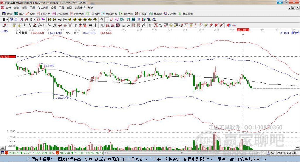Click the 日K线 chart label
The image size is (300, 162).
[x=4, y=31]
